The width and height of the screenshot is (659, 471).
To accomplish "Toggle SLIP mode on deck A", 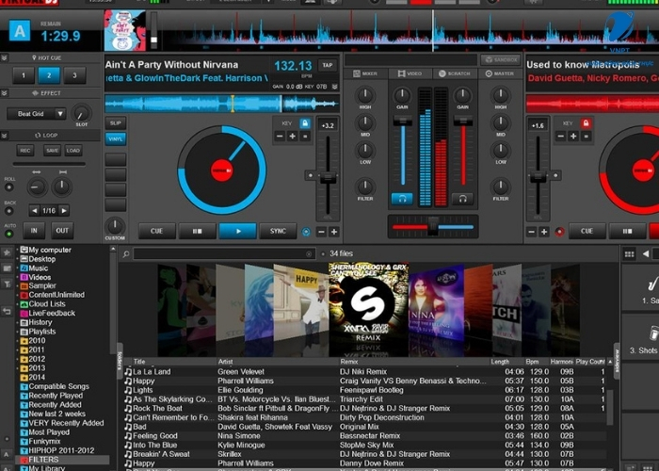I will (115, 123).
